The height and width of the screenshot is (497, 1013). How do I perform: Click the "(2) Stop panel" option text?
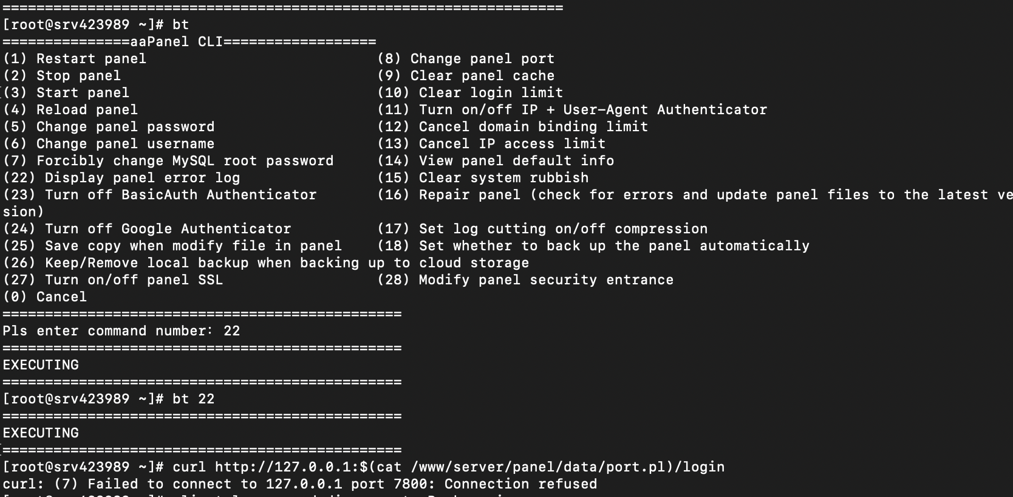[62, 76]
